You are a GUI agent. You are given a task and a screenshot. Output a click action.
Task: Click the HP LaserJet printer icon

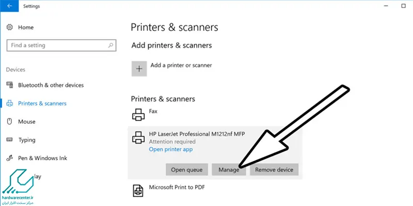138,138
